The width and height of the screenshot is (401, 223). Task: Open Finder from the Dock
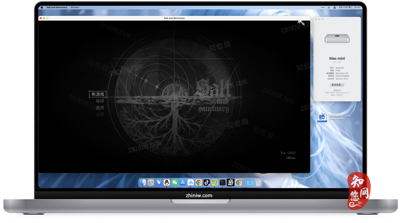143,182
